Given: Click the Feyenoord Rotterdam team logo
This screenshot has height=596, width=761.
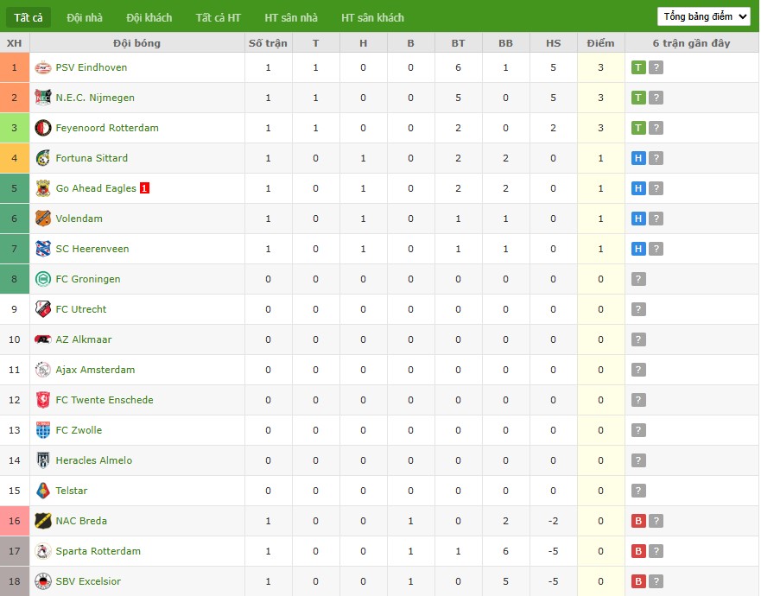Looking at the screenshot, I should [43, 128].
